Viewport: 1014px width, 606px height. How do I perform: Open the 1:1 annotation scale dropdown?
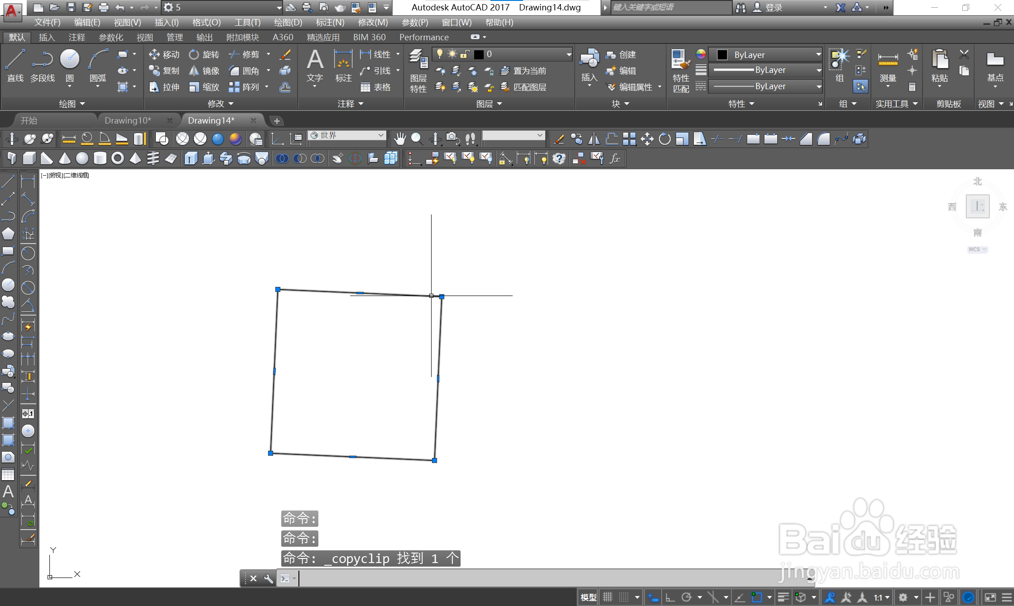coord(882,597)
